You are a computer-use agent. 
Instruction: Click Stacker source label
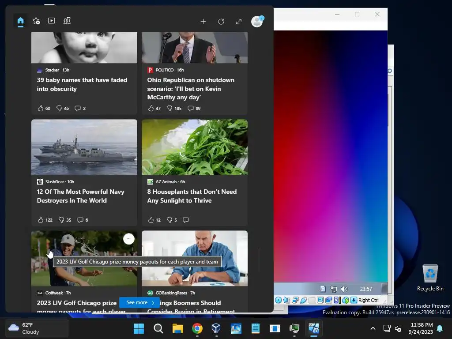coord(52,70)
